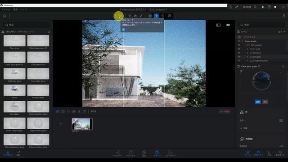Open the Library panel tab
This screenshot has width=288, height=162.
click(8, 153)
